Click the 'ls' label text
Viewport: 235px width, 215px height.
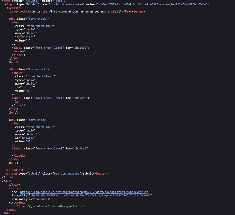[x=17, y=101]
